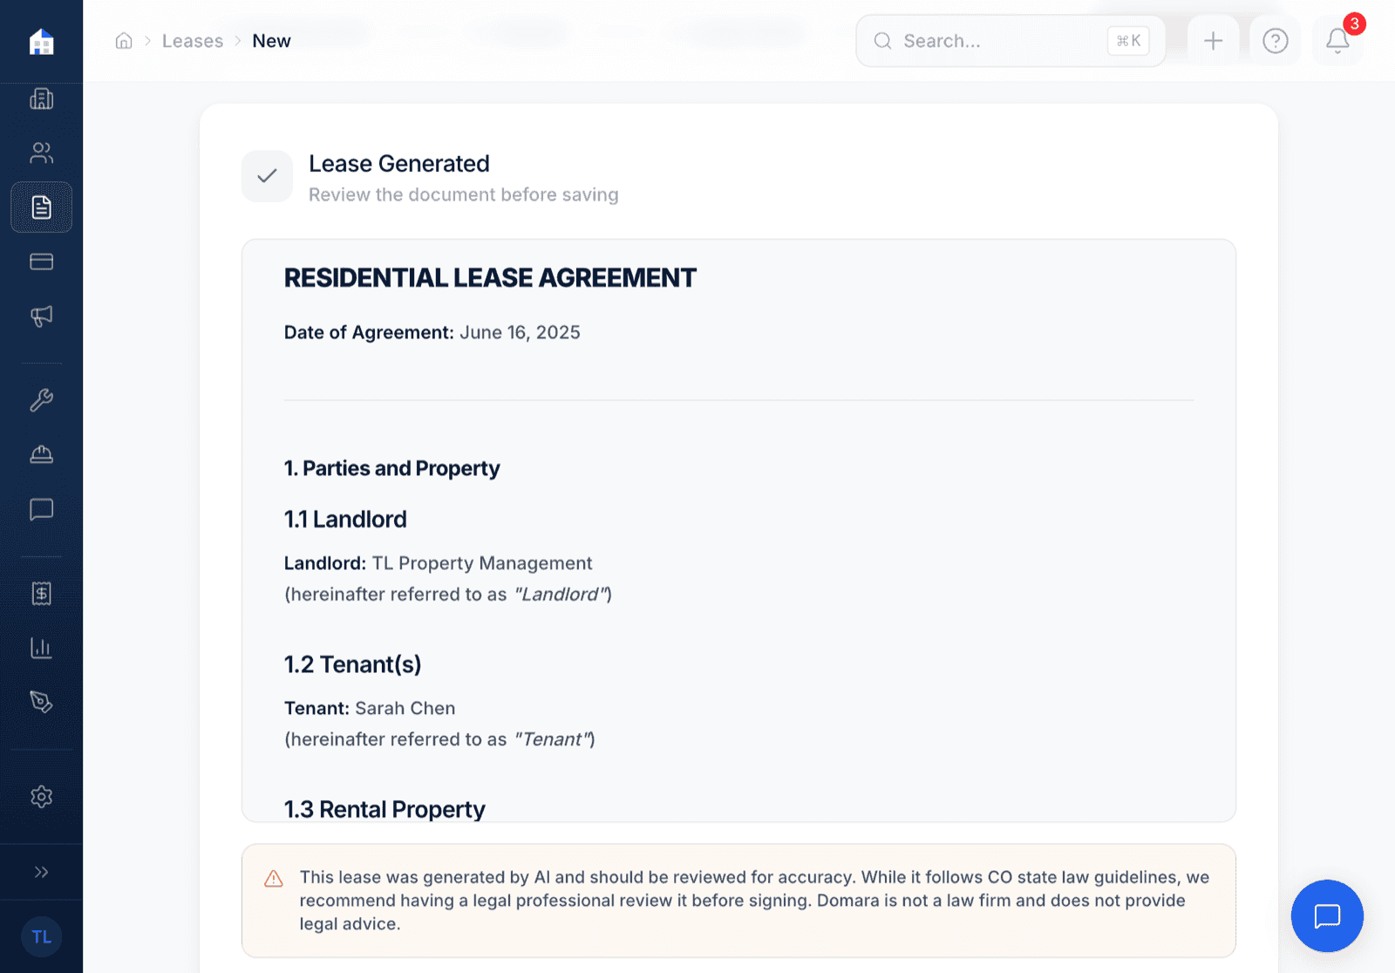View Reports with the bar chart icon

(41, 647)
